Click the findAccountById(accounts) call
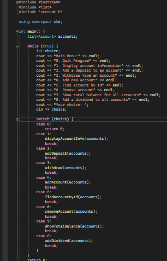Image resolution: width=167 pixels, height=261 pixels. [73, 197]
